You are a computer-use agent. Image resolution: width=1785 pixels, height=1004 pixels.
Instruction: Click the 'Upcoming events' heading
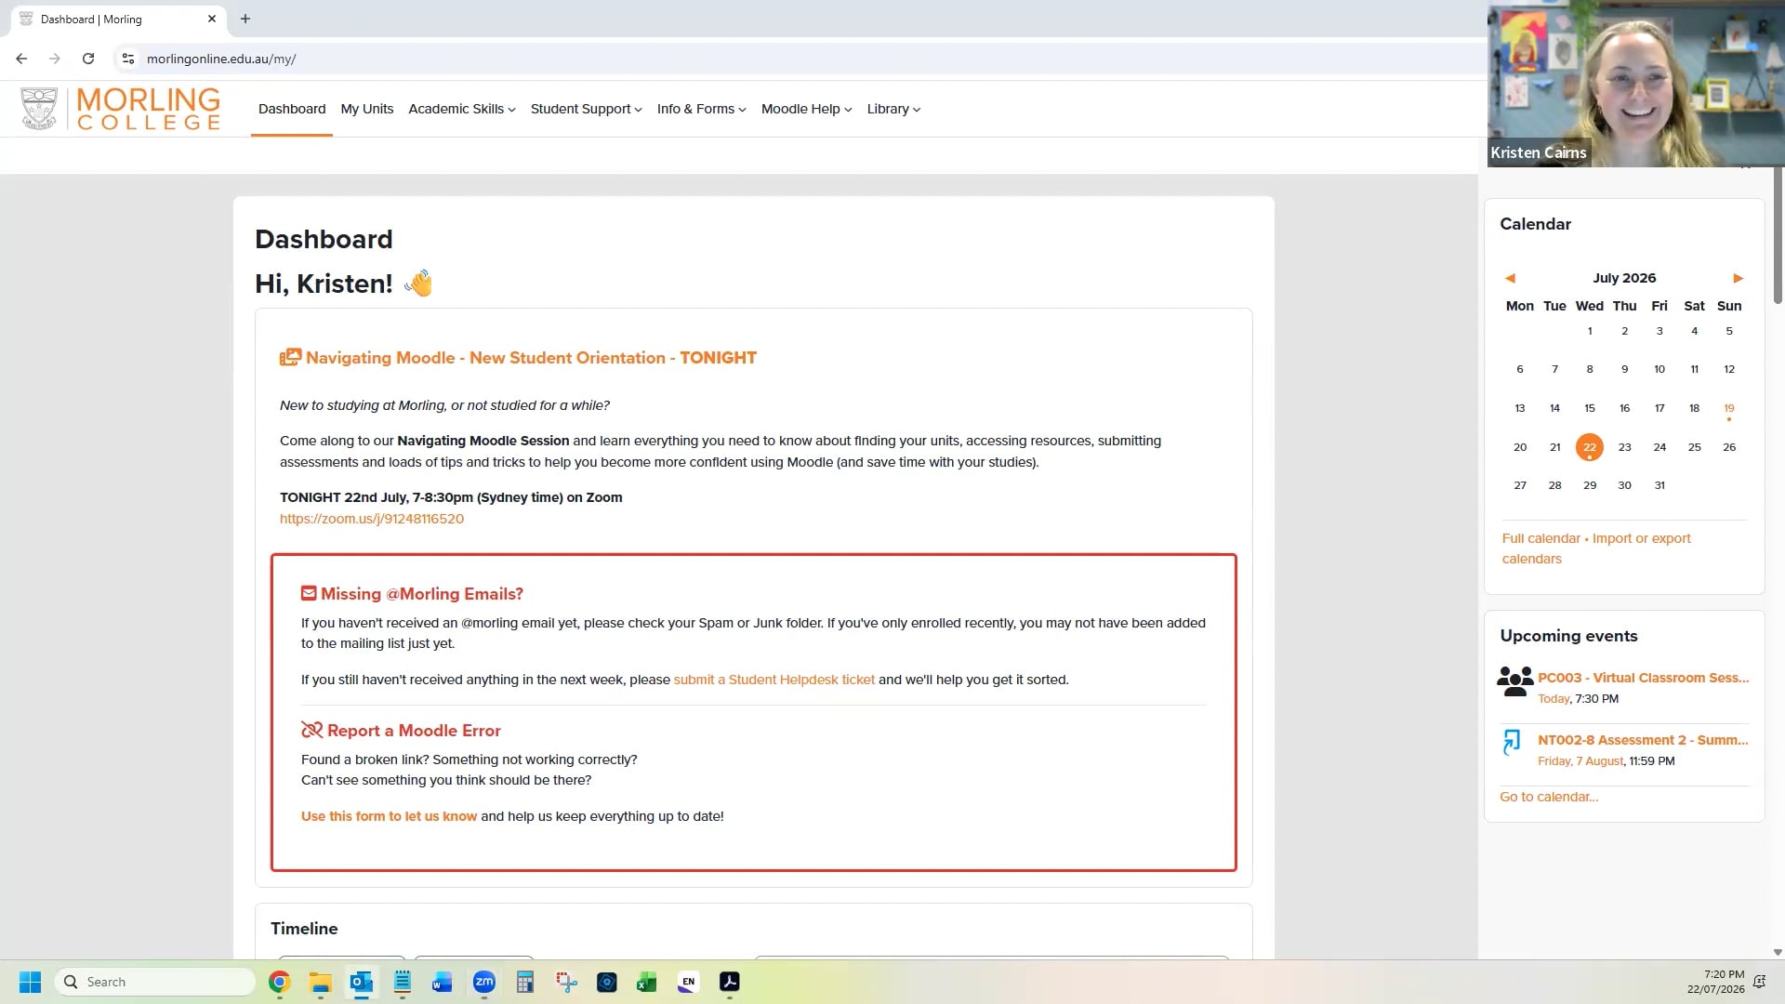coord(1568,636)
